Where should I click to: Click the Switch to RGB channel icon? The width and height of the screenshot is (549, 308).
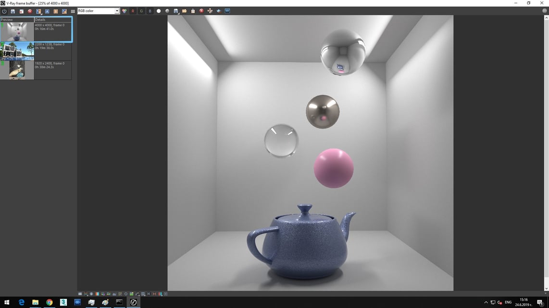pos(125,11)
